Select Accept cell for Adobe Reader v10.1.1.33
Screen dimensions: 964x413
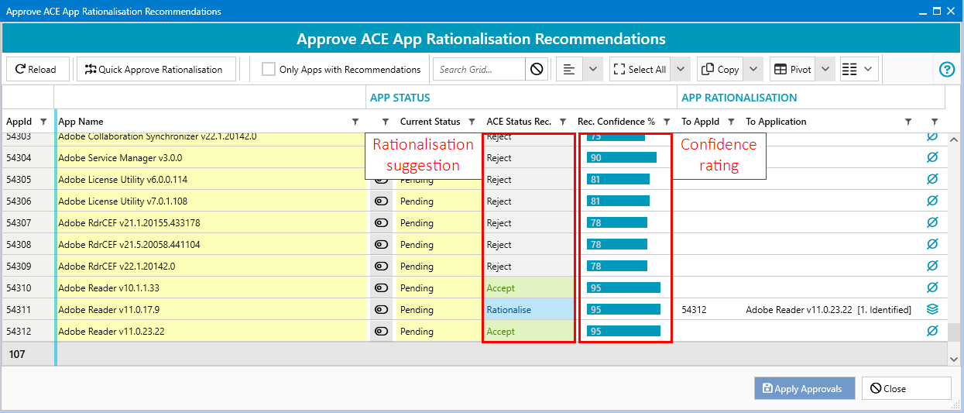(x=529, y=287)
